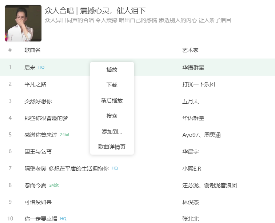Click the HQ badge beside 隔壁老樊 song
The width and height of the screenshot is (275, 223).
[x=115, y=168]
